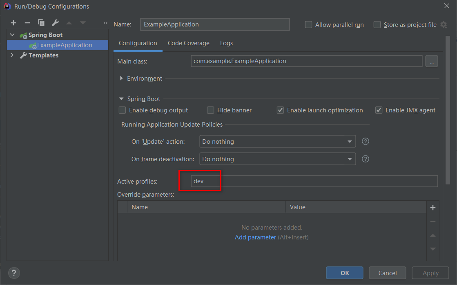The height and width of the screenshot is (285, 457).
Task: Enable Allow parallel run
Action: coord(308,25)
